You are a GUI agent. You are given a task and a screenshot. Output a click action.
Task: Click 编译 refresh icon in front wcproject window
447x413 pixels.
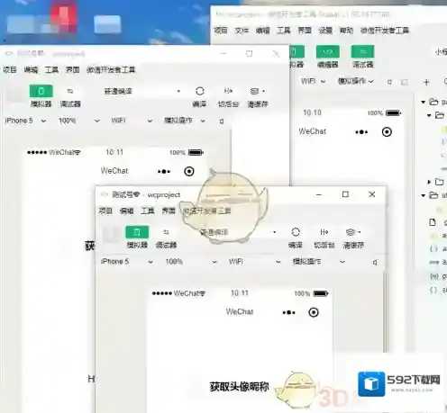click(296, 232)
